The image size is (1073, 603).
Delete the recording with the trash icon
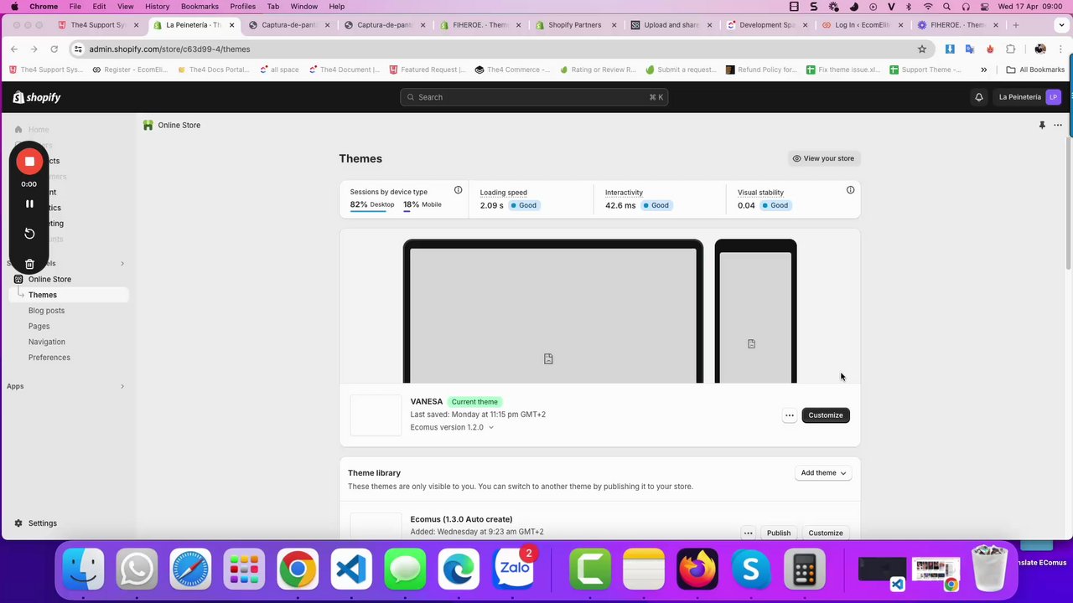[29, 264]
